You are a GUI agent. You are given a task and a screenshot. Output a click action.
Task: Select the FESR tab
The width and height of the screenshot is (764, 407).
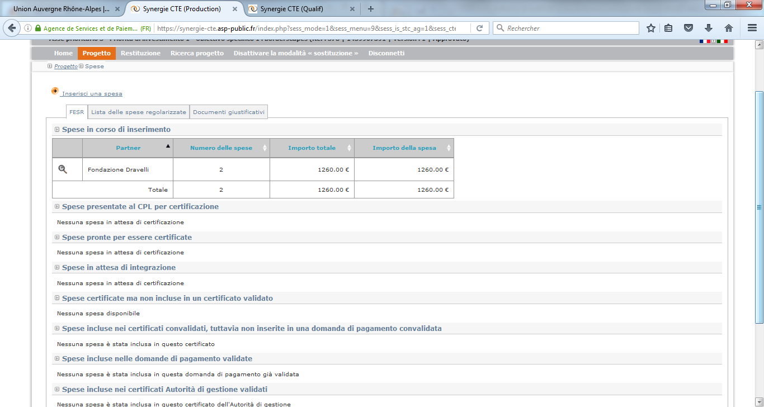coord(77,112)
